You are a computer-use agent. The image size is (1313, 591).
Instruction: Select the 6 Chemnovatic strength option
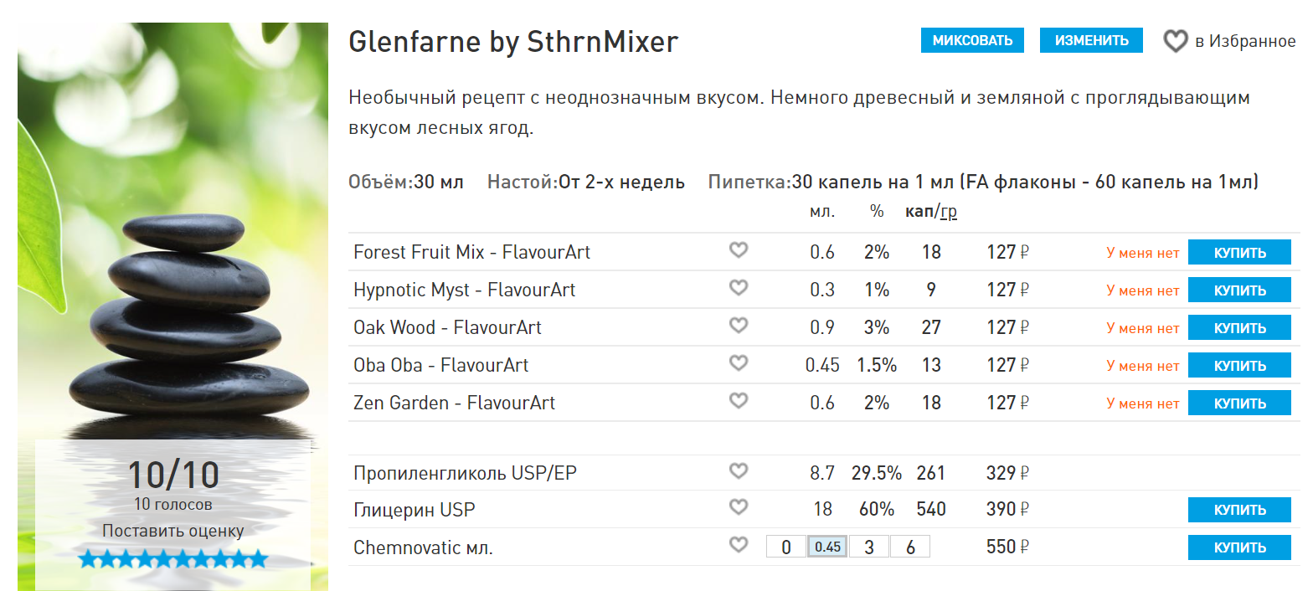(910, 547)
